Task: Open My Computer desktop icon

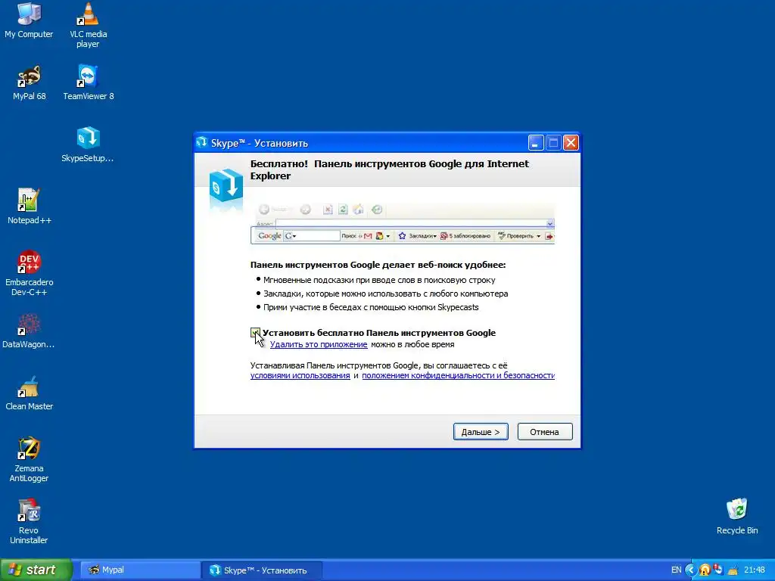Action: [29, 20]
